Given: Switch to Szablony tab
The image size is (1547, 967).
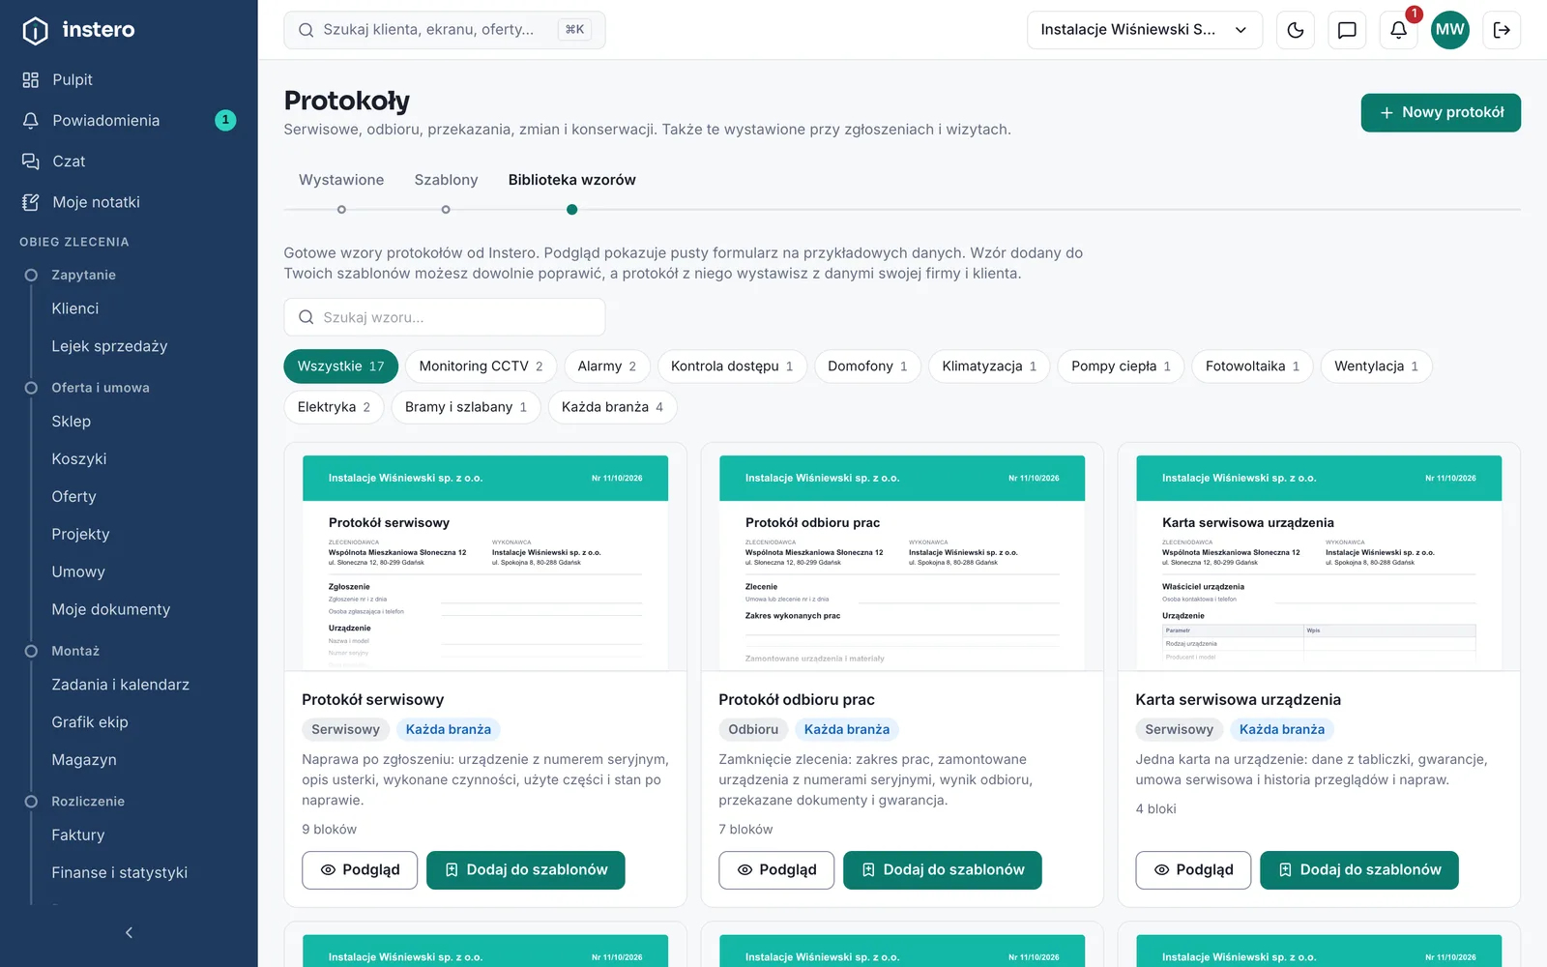Looking at the screenshot, I should [x=446, y=180].
